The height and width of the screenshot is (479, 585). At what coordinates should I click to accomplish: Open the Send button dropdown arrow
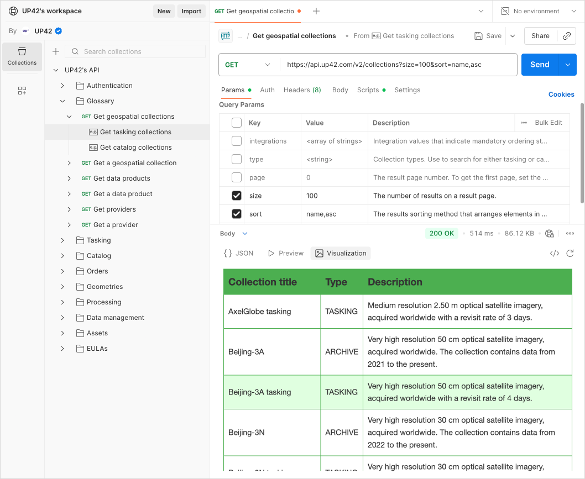(568, 65)
